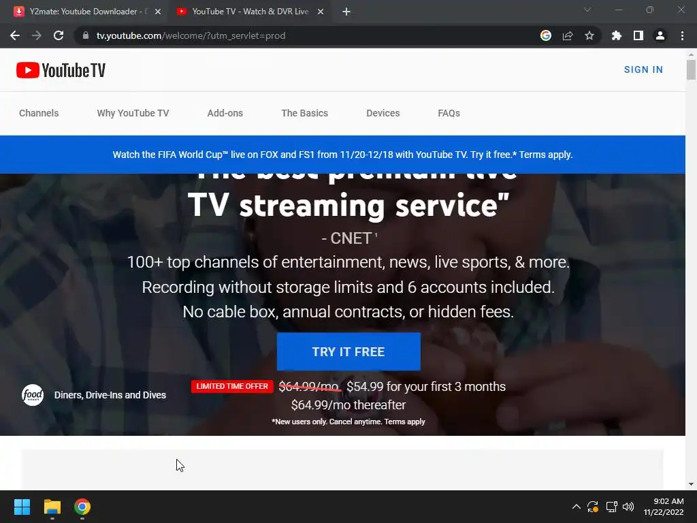697x523 pixels.
Task: Toggle the browser side panel icon
Action: click(x=638, y=35)
